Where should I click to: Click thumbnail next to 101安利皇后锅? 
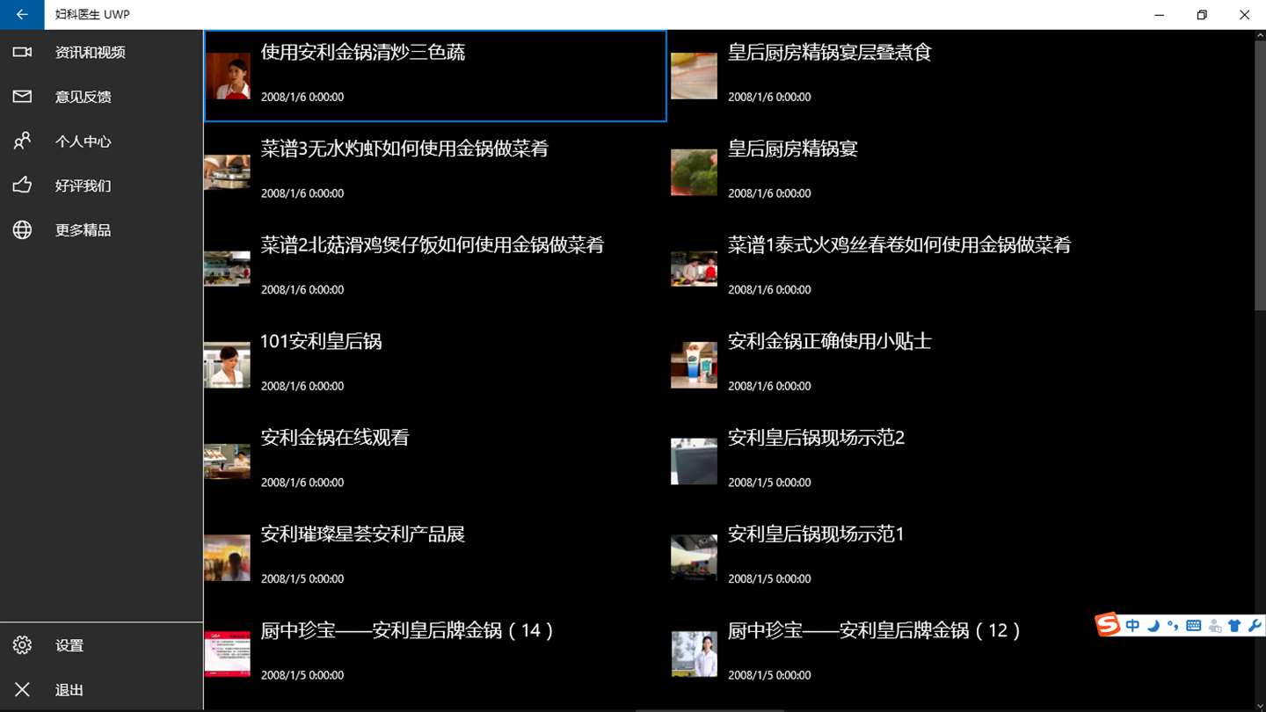(228, 365)
